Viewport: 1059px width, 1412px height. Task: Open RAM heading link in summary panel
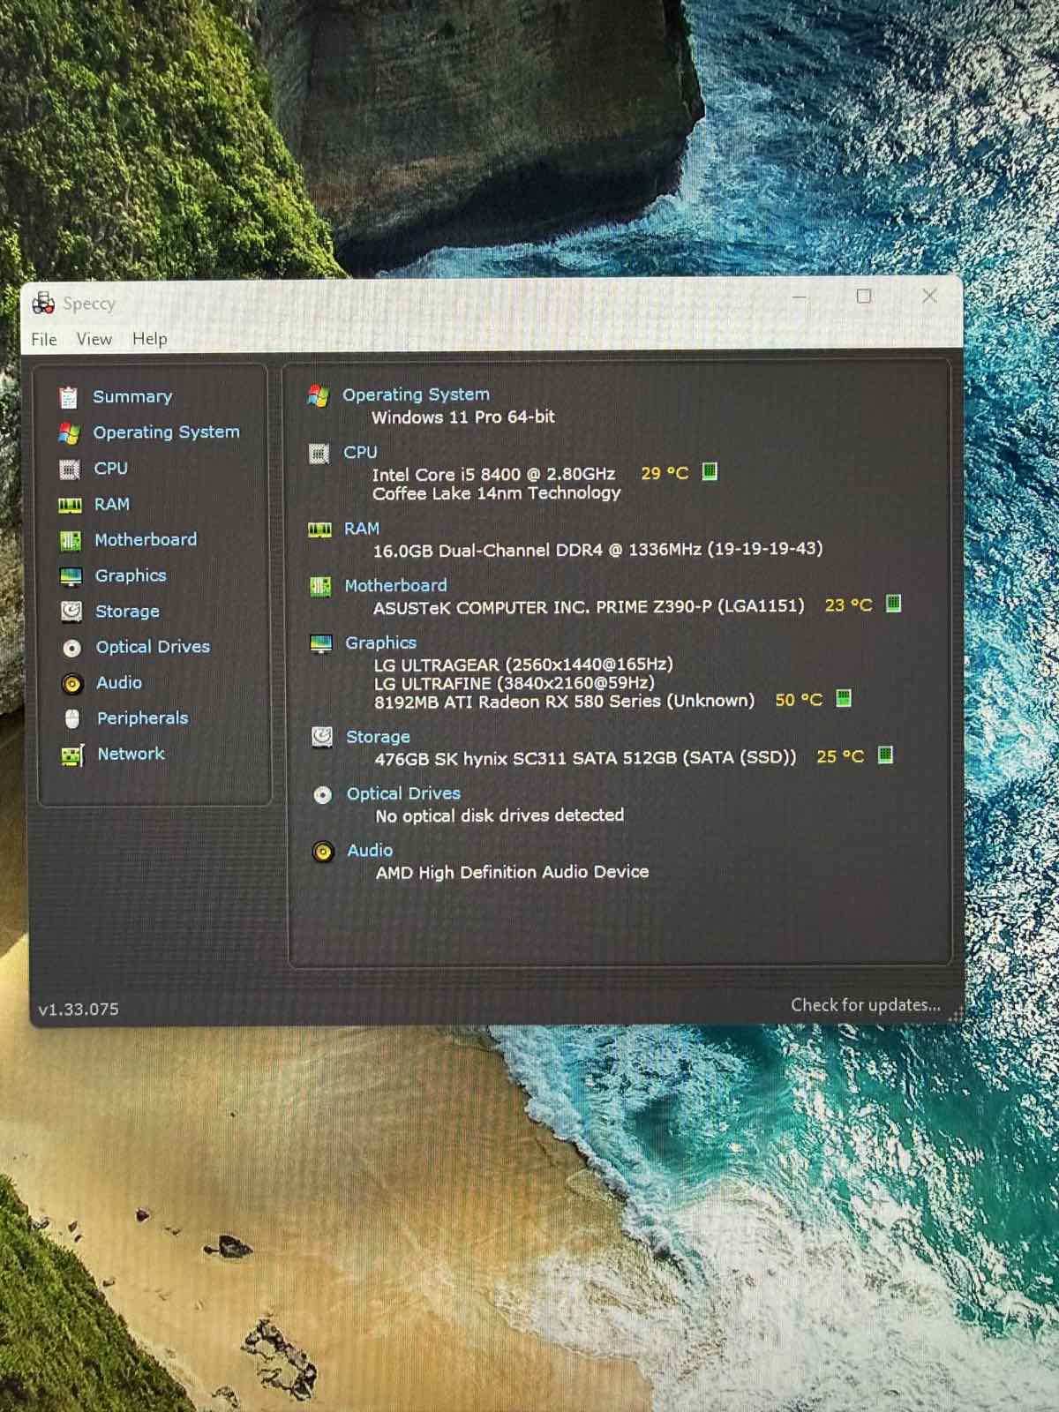362,528
